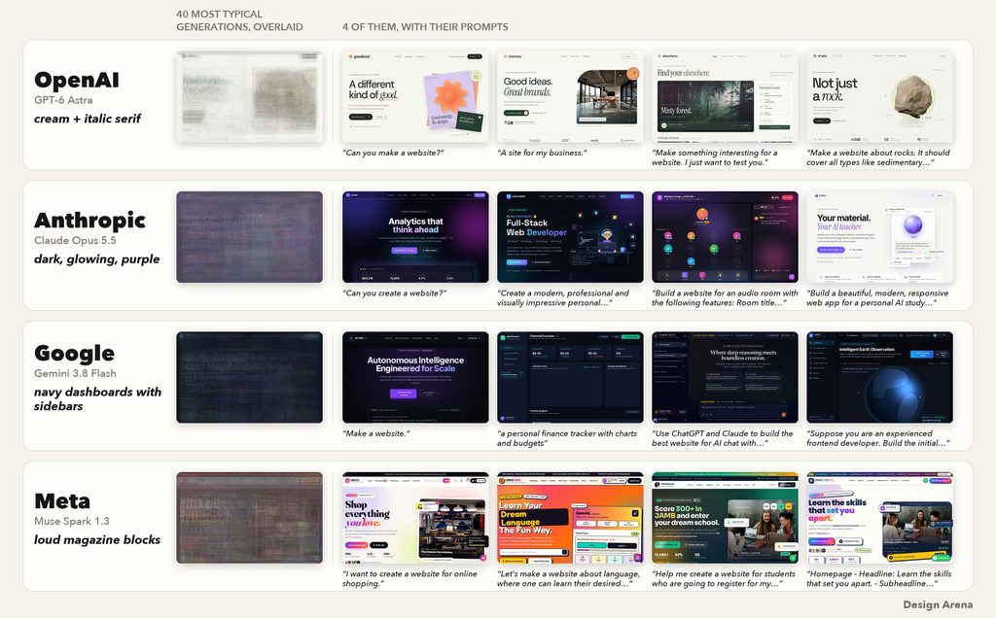Click the 'loud magazine blocks' descriptor
This screenshot has height=618, width=996.
(x=97, y=539)
